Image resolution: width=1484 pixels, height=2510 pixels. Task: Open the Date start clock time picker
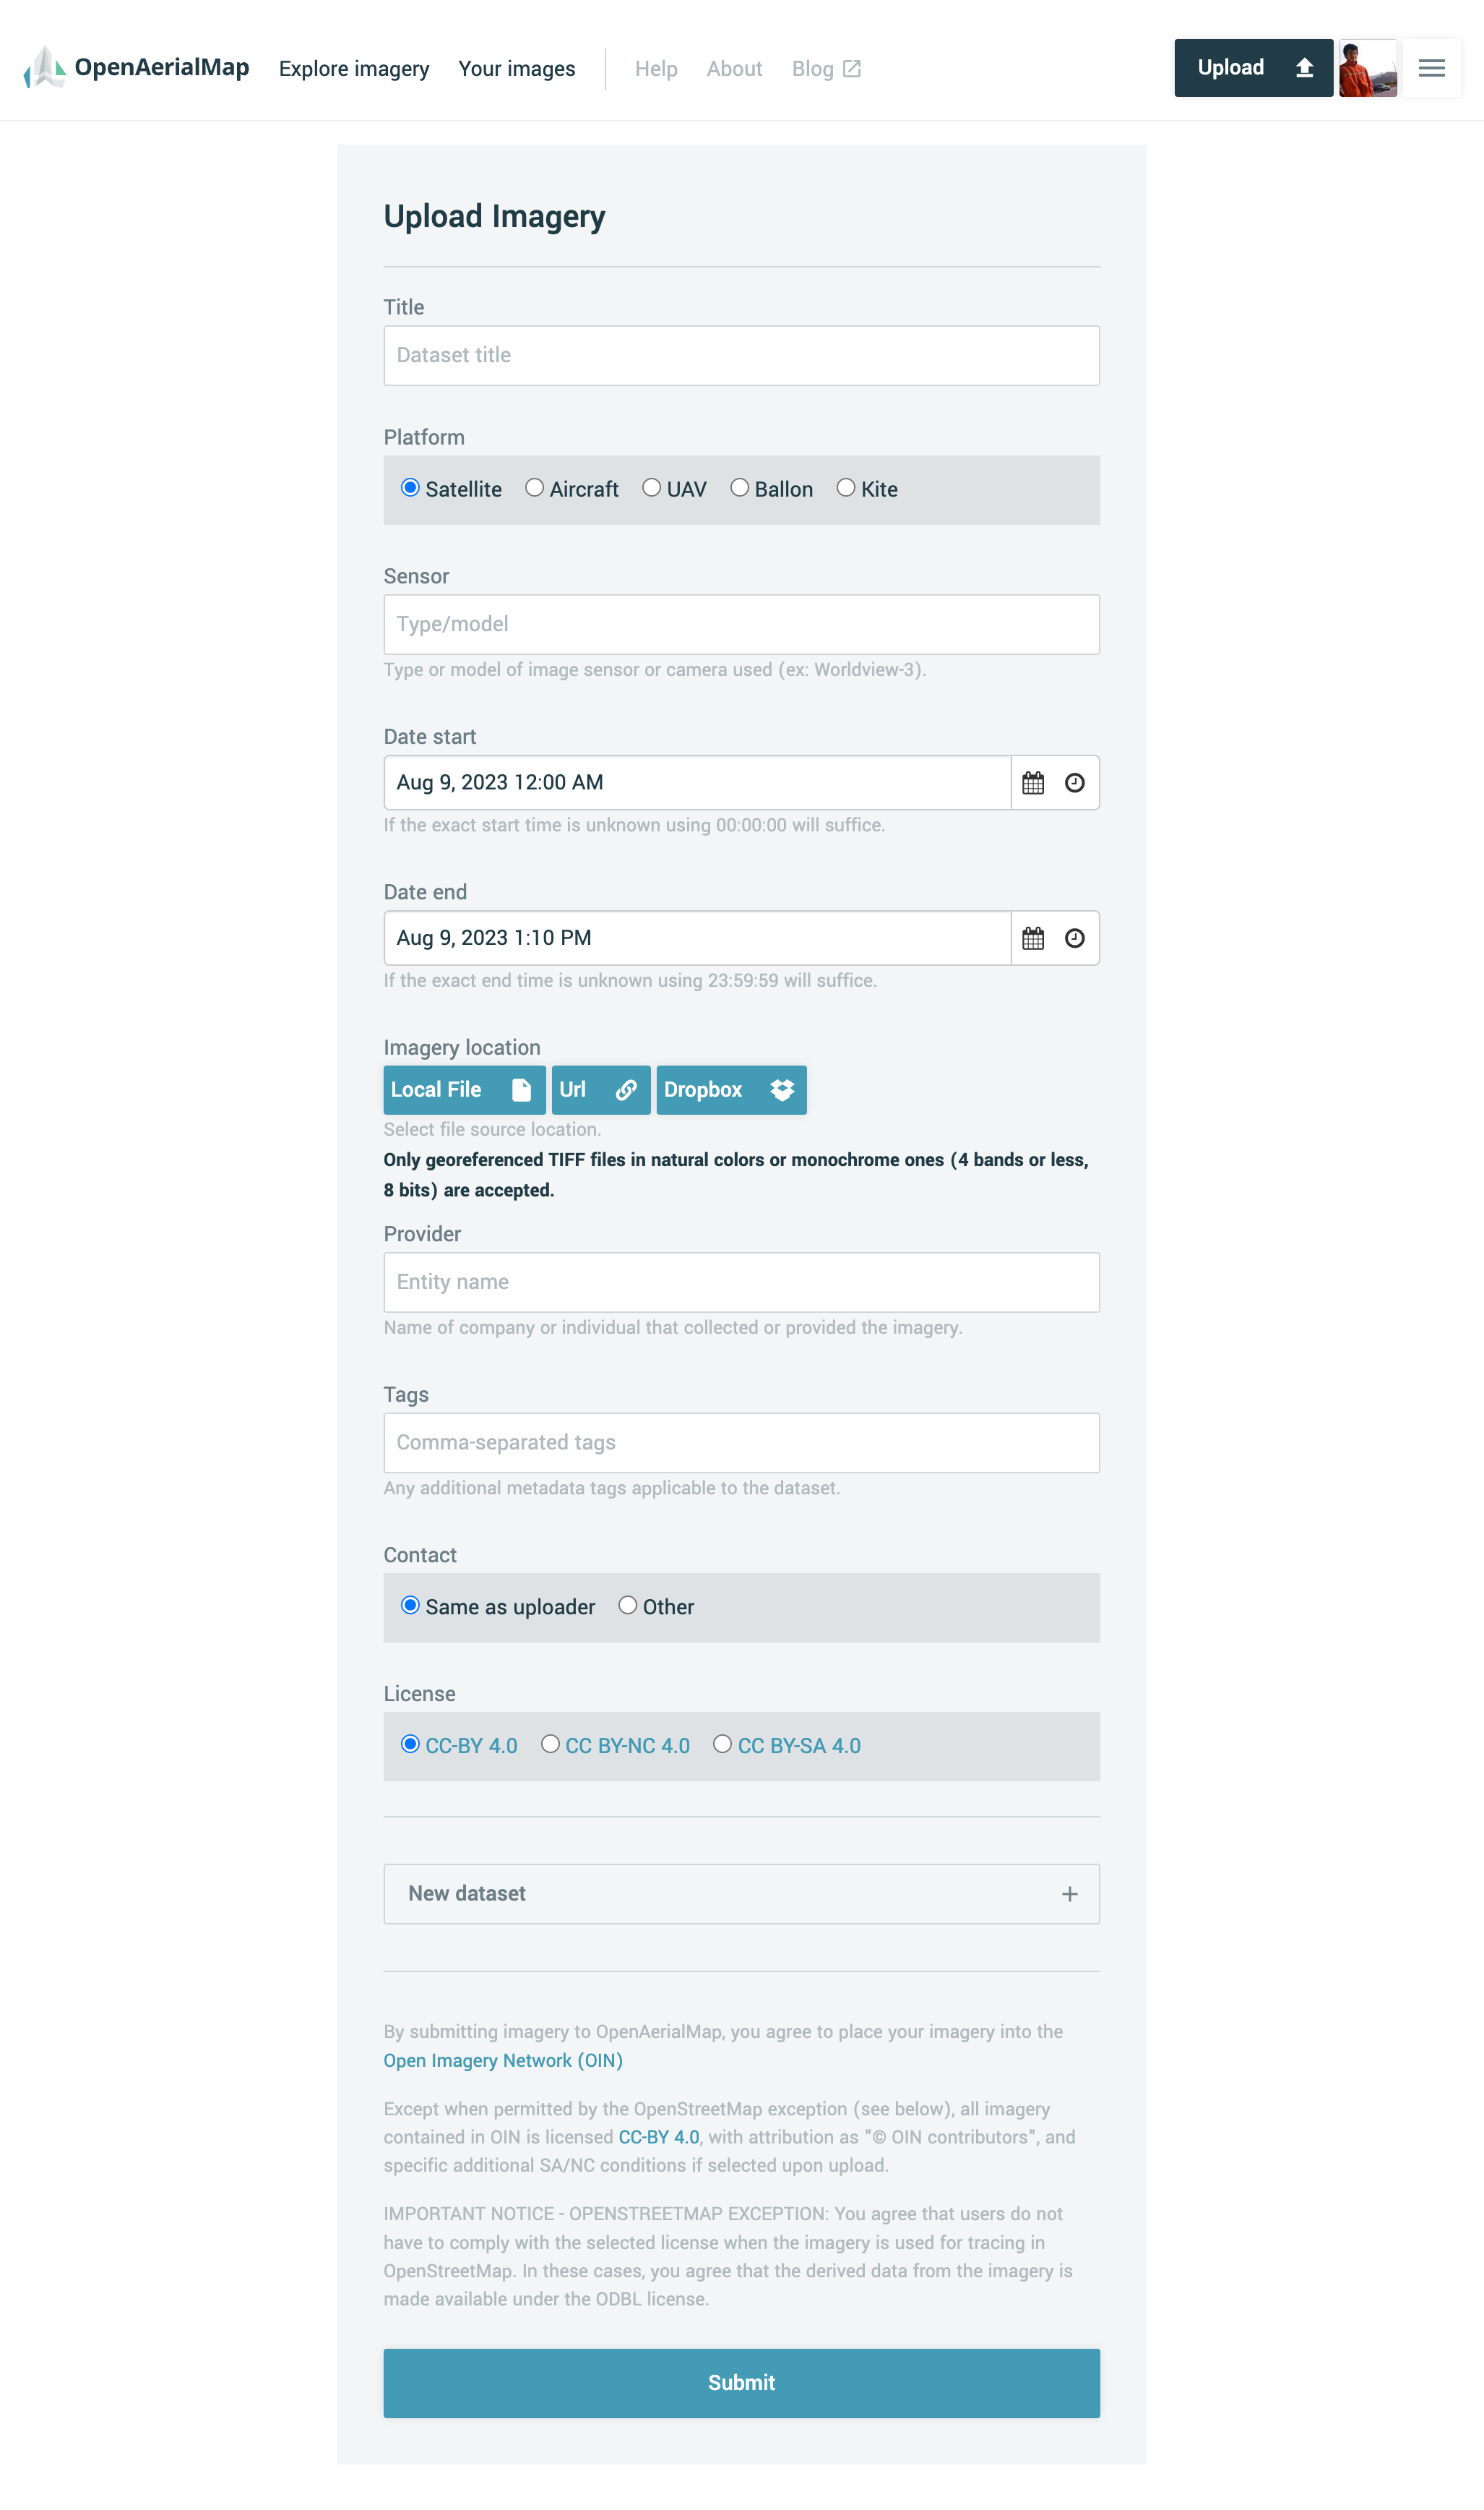pos(1074,784)
